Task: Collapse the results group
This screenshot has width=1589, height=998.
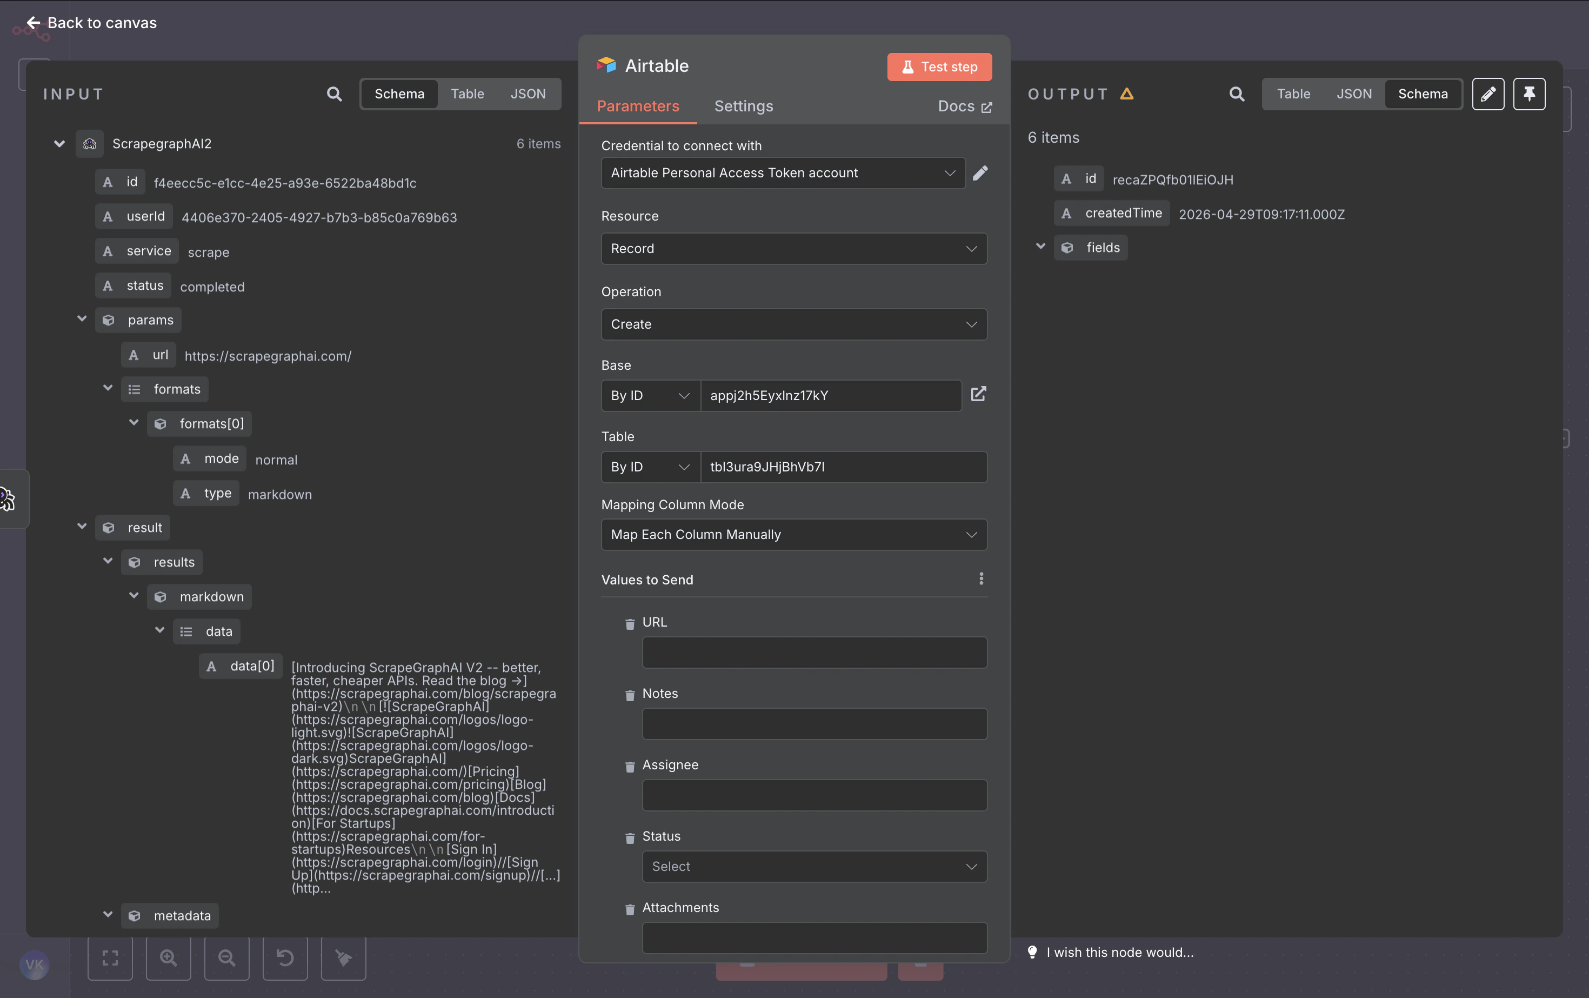Action: 108,561
